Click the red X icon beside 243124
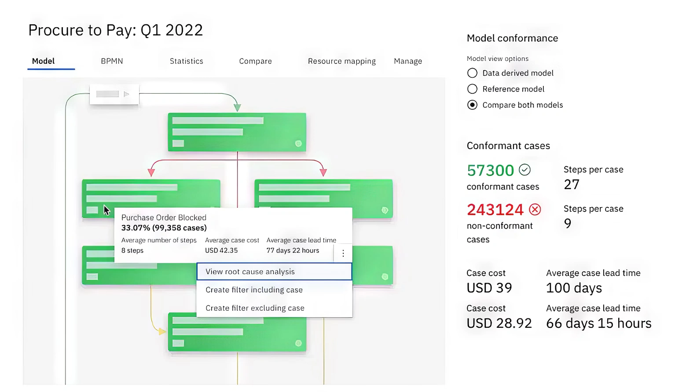The image size is (697, 392). coord(535,209)
